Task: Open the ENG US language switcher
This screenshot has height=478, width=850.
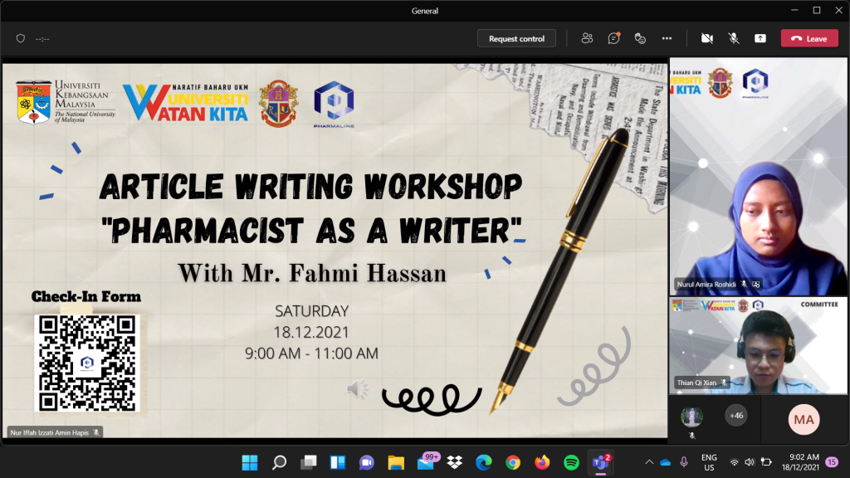Action: click(709, 462)
